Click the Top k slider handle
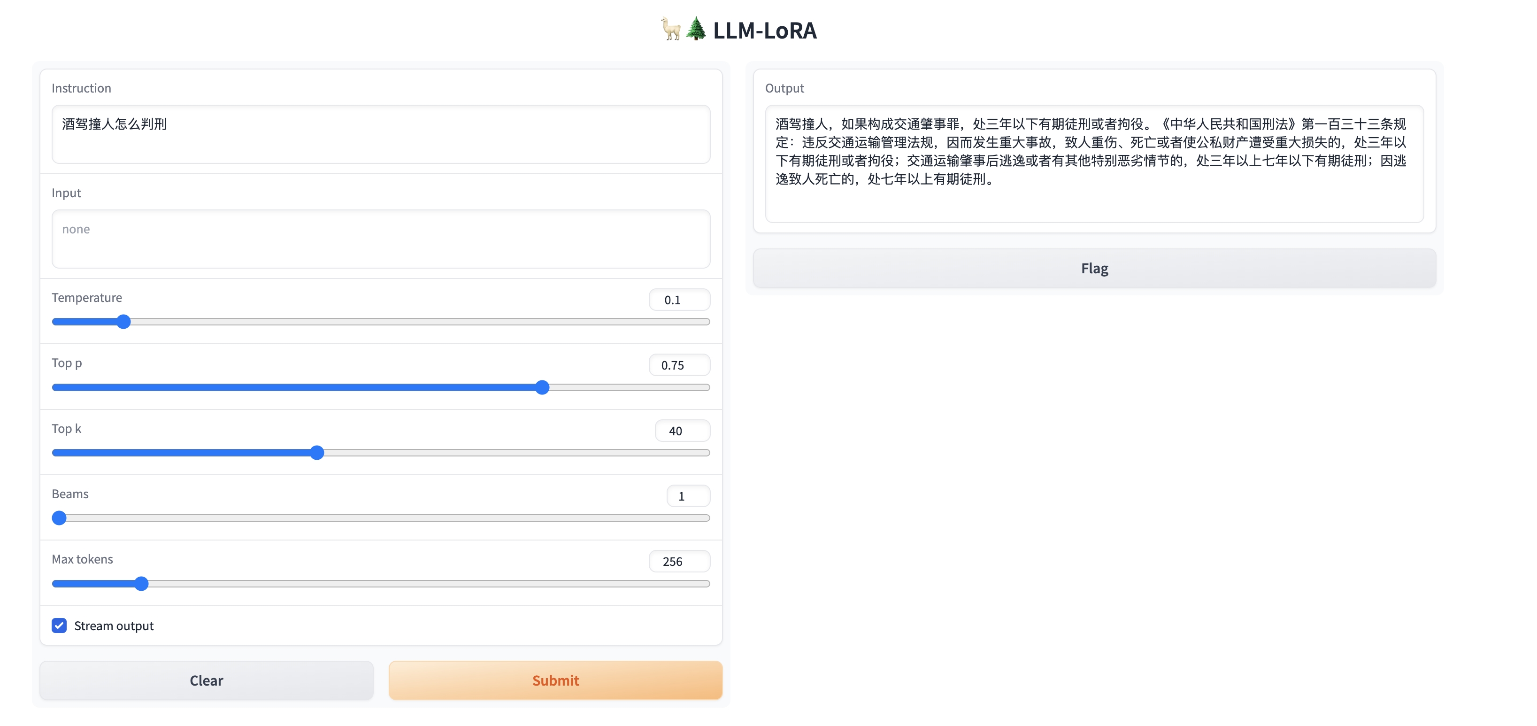This screenshot has width=1537, height=726. pyautogui.click(x=317, y=453)
